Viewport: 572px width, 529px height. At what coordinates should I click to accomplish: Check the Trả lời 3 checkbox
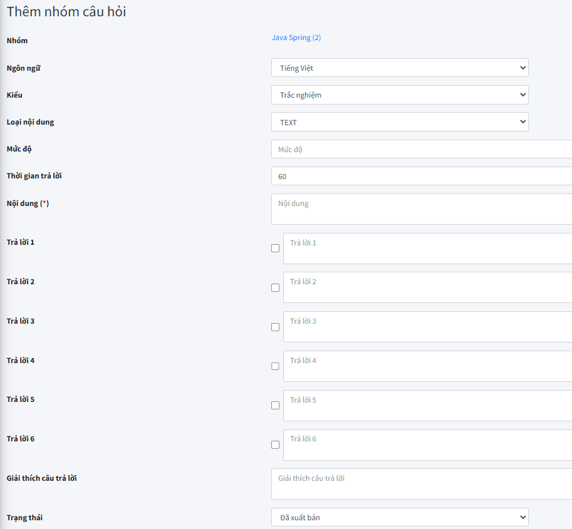point(275,327)
